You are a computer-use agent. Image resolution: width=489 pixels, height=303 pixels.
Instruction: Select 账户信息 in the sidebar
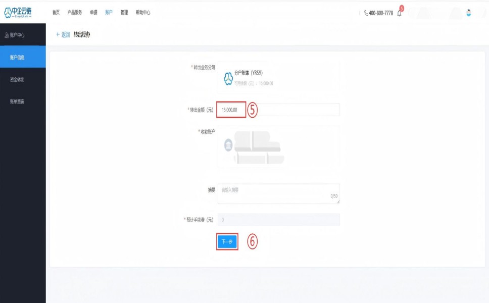pyautogui.click(x=17, y=57)
